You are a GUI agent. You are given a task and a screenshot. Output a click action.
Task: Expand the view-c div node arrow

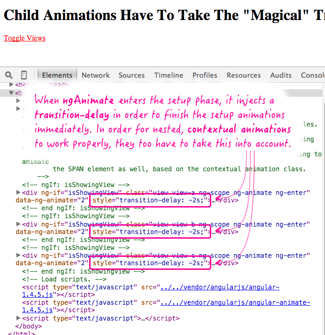19,255
